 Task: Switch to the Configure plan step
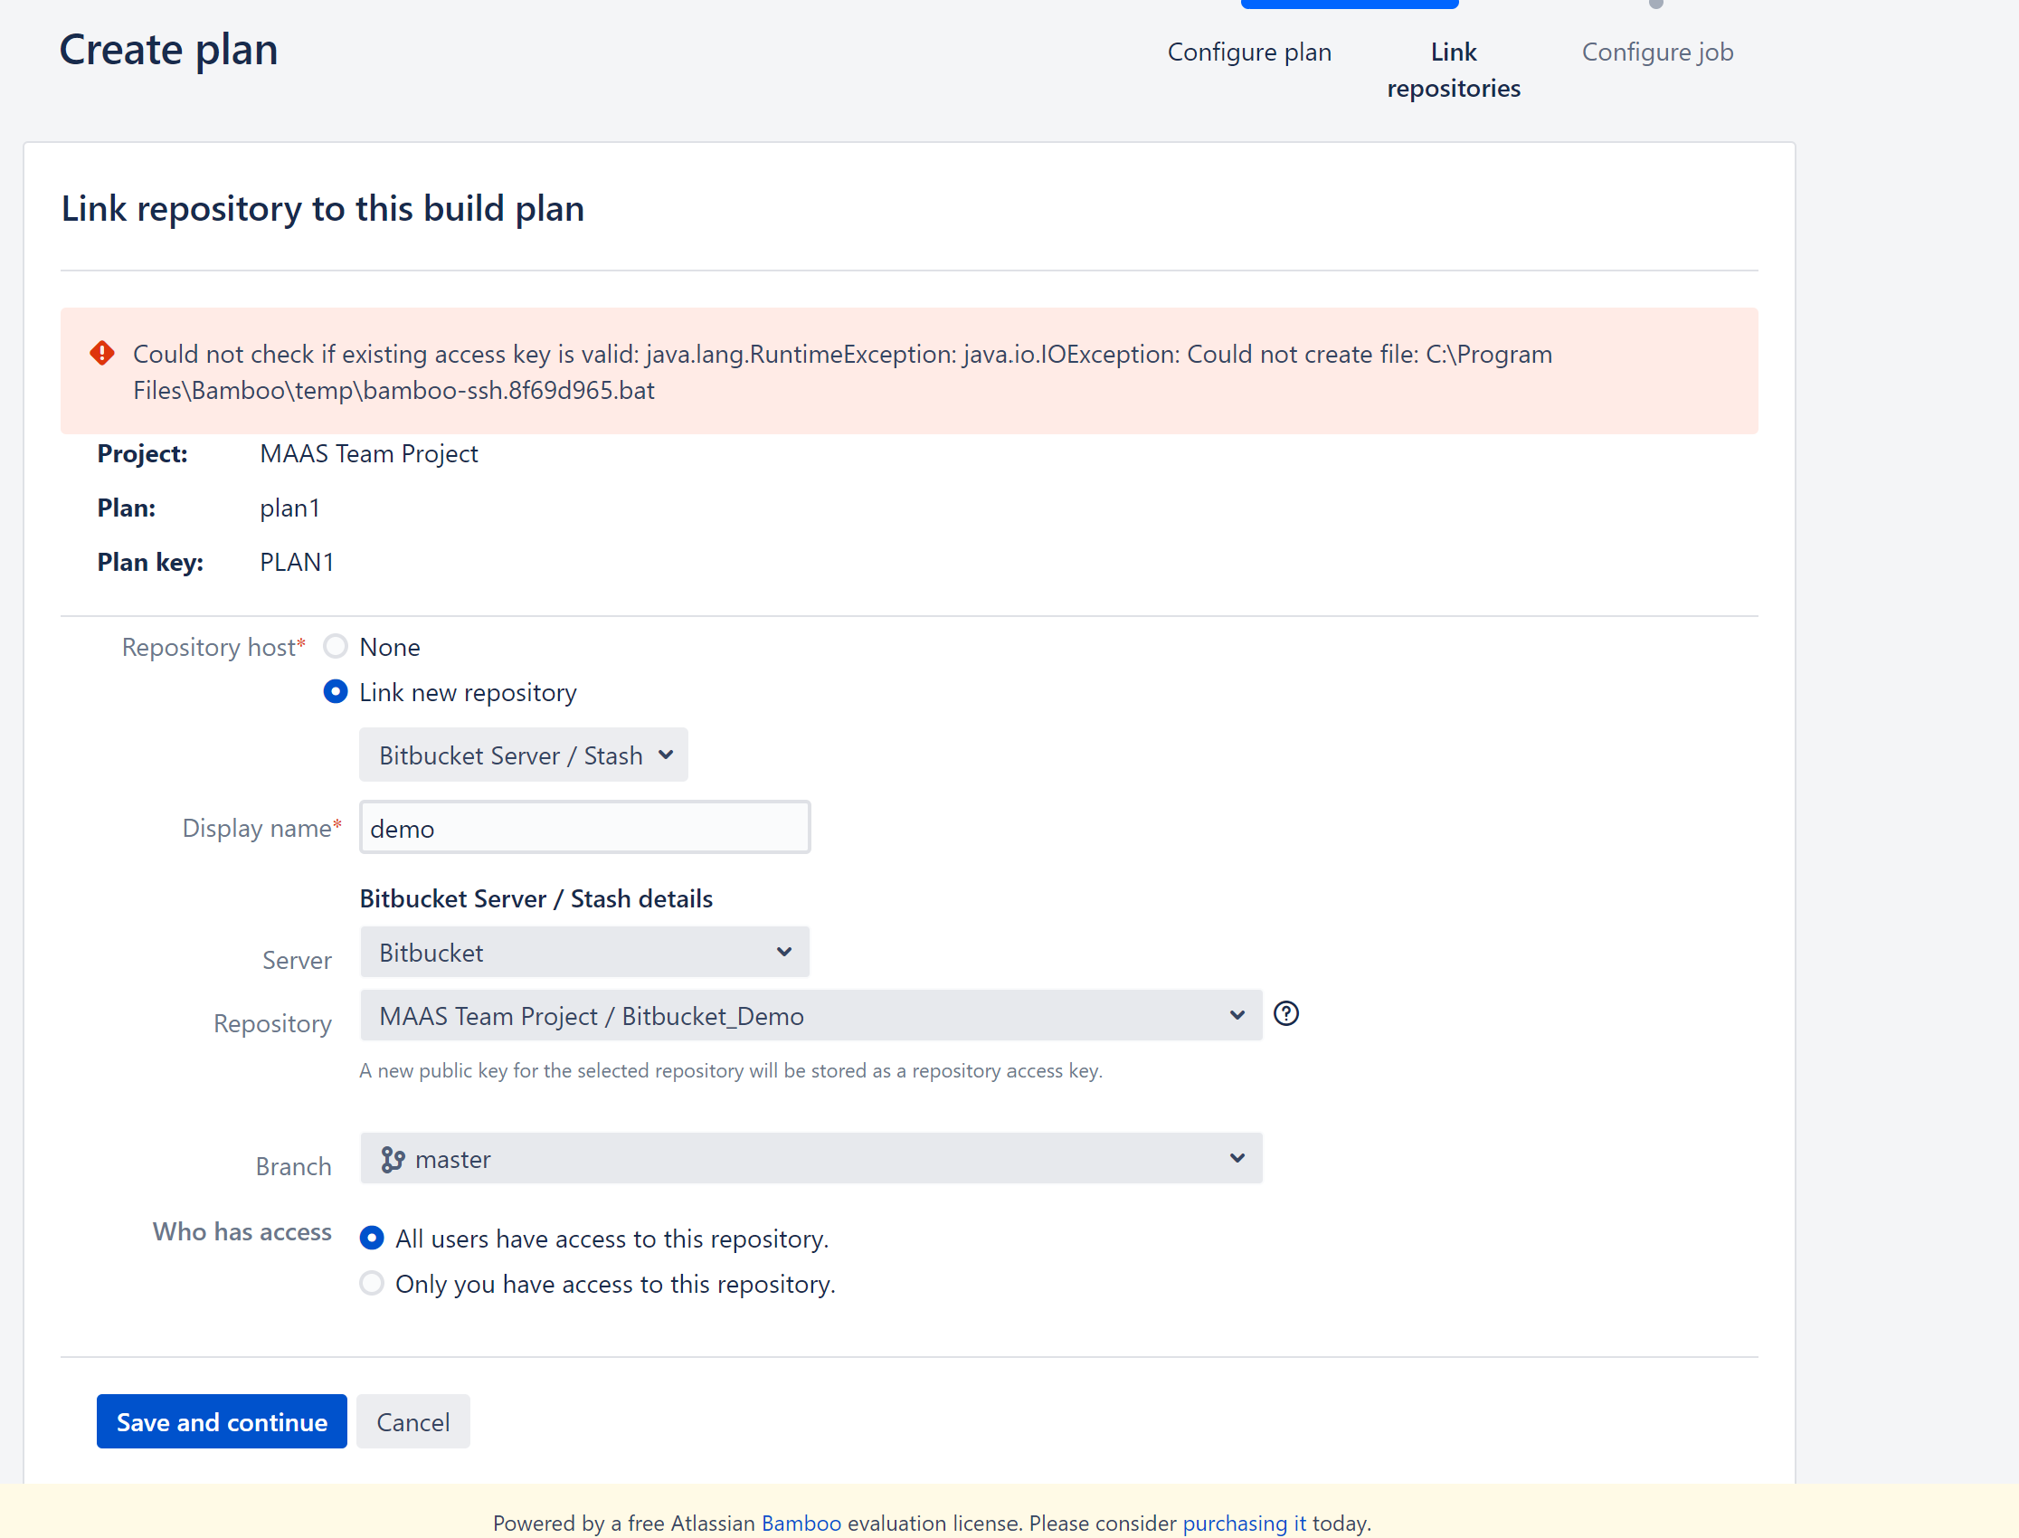[1248, 52]
